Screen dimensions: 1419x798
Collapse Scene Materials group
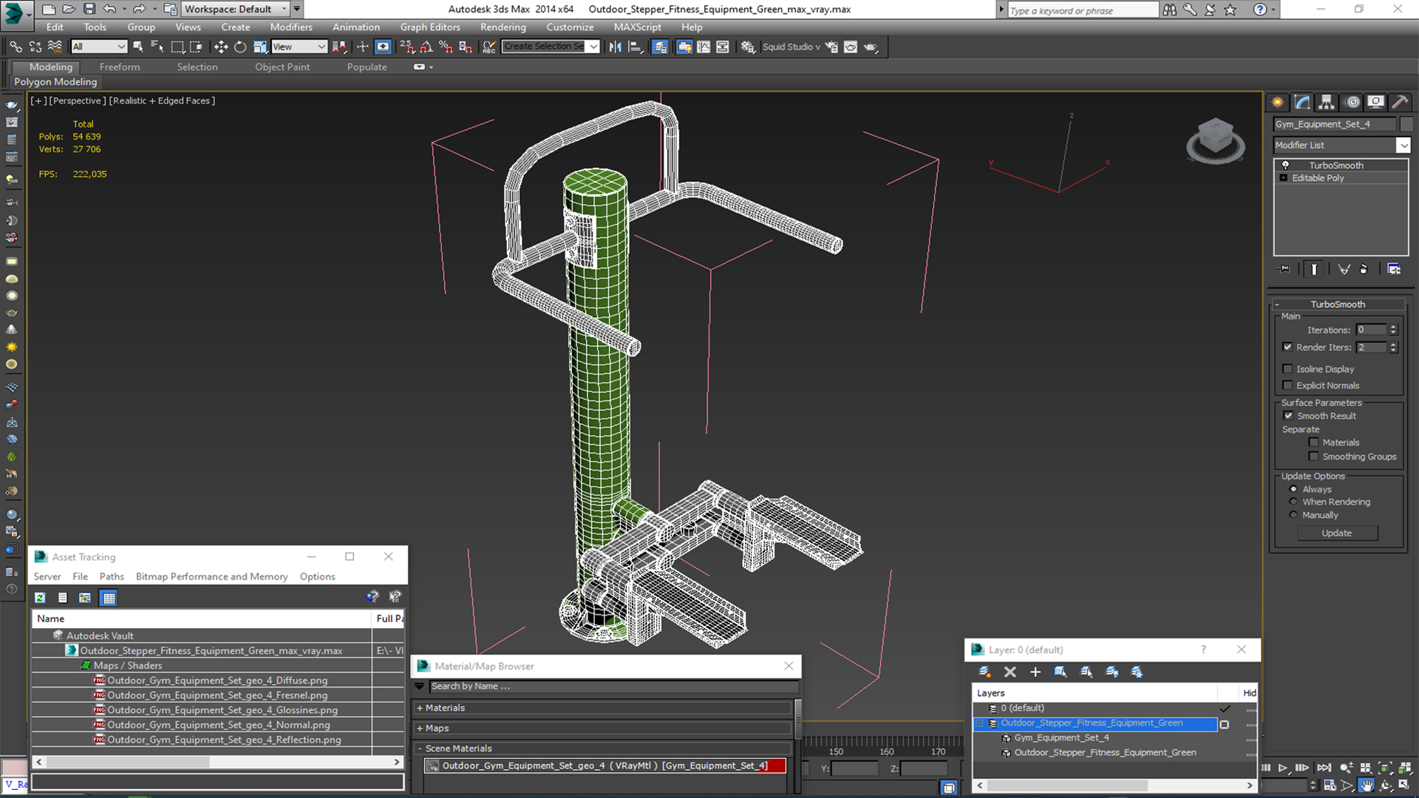tap(420, 748)
